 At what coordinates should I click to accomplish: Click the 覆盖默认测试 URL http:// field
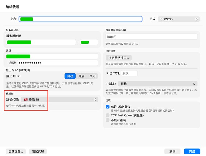pyautogui.click(x=151, y=37)
